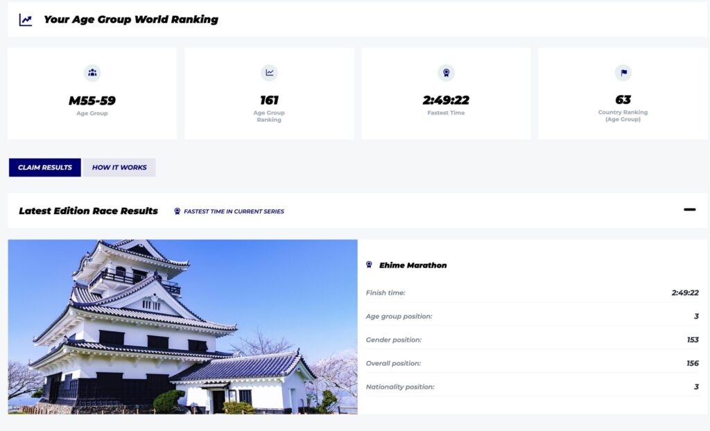710x431 pixels.
Task: Select the Japanese castle race photo
Action: point(182,326)
